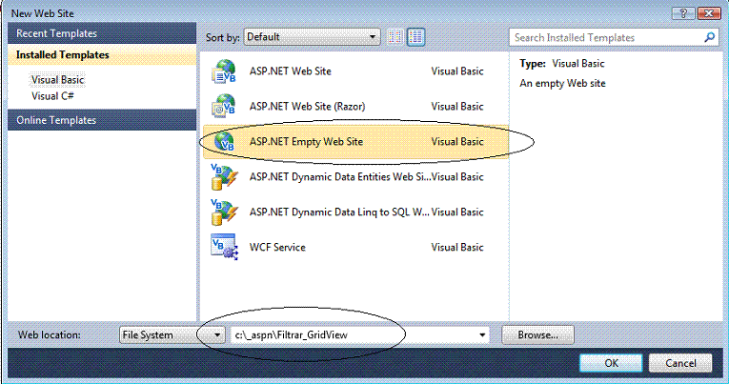The height and width of the screenshot is (384, 729).
Task: Click the Dynamic Data Entities Web Site icon
Action: click(x=224, y=176)
